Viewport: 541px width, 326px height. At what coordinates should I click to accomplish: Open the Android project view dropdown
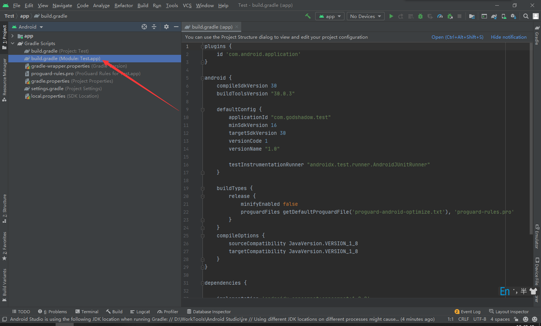pyautogui.click(x=27, y=27)
